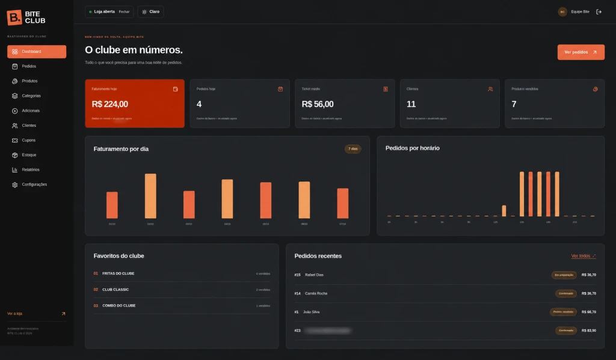Click the Categorias layers icon
Image resolution: width=616 pixels, height=360 pixels.
click(x=15, y=96)
